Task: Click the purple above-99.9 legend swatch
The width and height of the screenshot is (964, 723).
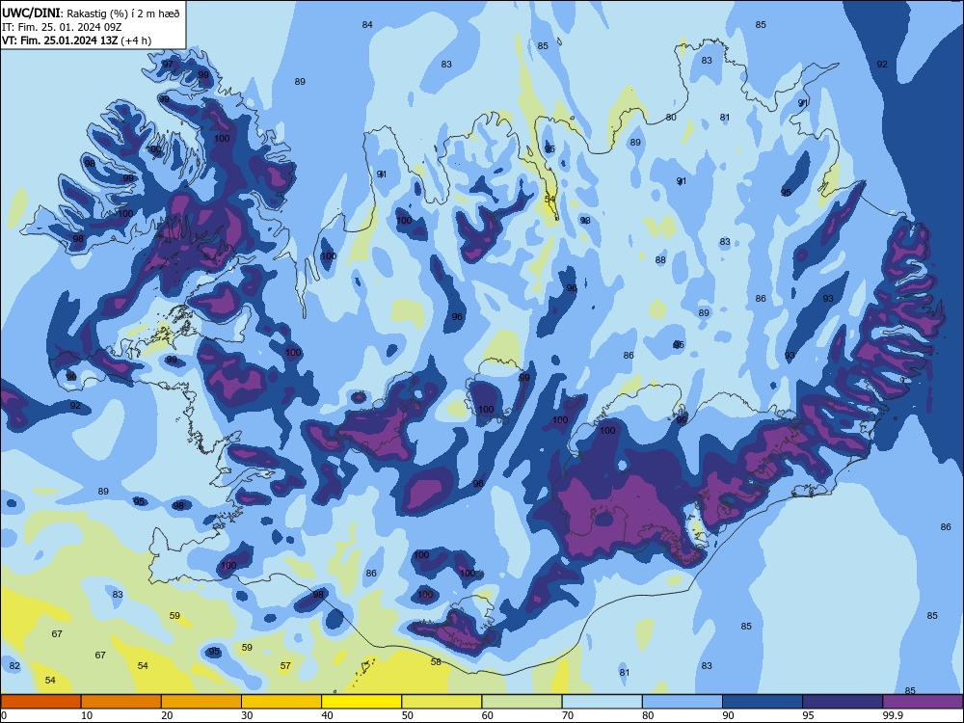Action: (x=923, y=702)
